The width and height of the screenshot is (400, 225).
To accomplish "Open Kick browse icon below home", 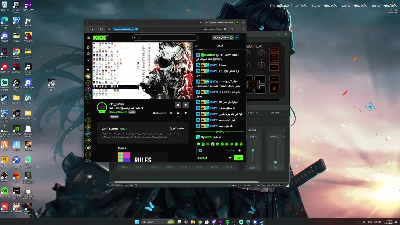I will click(88, 53).
